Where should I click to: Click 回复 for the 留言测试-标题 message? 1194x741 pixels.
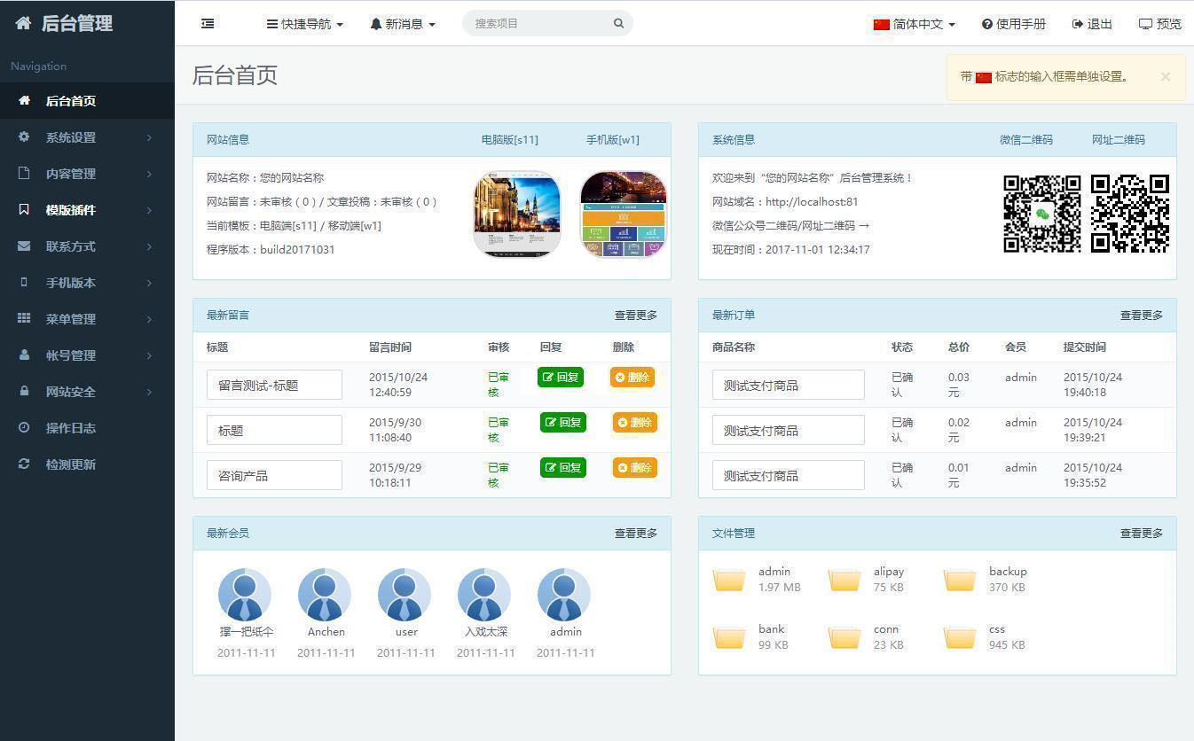click(x=561, y=378)
